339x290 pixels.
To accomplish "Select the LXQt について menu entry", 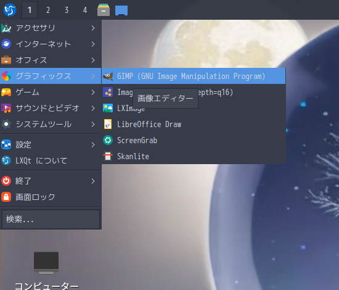I will coord(51,160).
